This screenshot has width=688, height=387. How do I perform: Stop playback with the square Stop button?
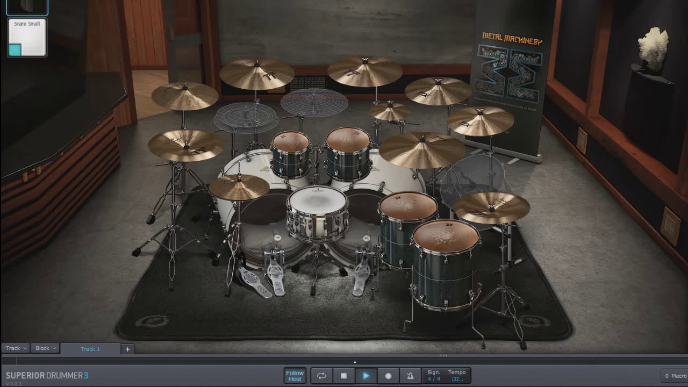pyautogui.click(x=343, y=376)
